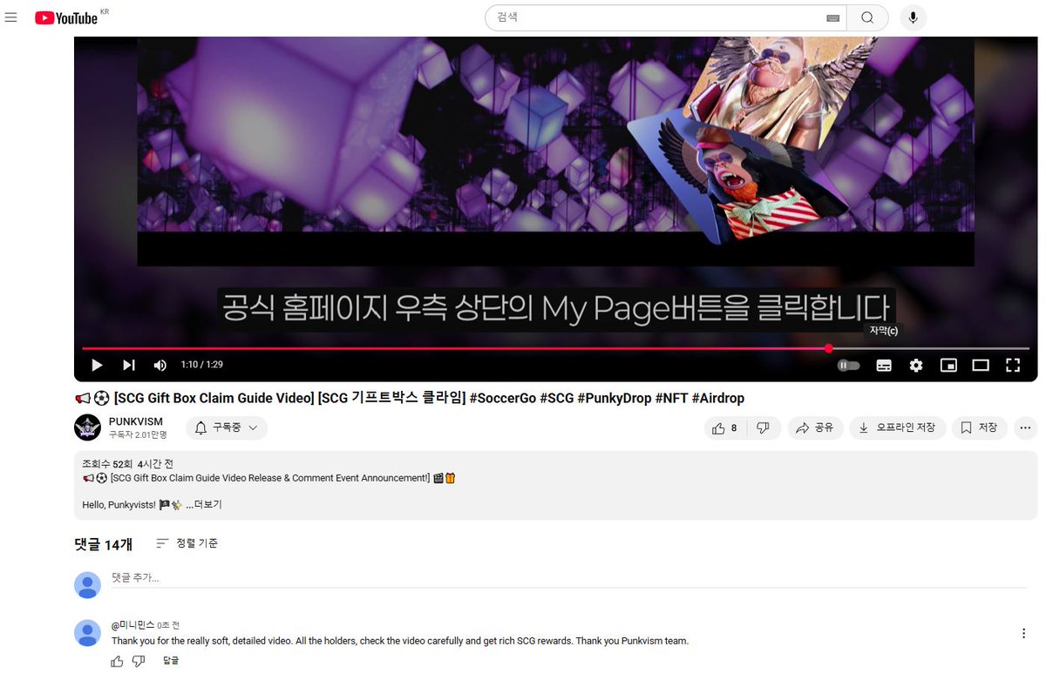Open the on-screen keyboard in the search box
The image size is (1046, 680).
point(832,17)
